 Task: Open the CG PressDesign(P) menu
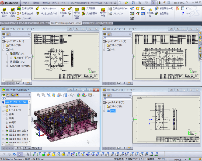80,3
